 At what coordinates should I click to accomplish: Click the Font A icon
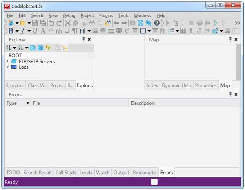(43, 31)
